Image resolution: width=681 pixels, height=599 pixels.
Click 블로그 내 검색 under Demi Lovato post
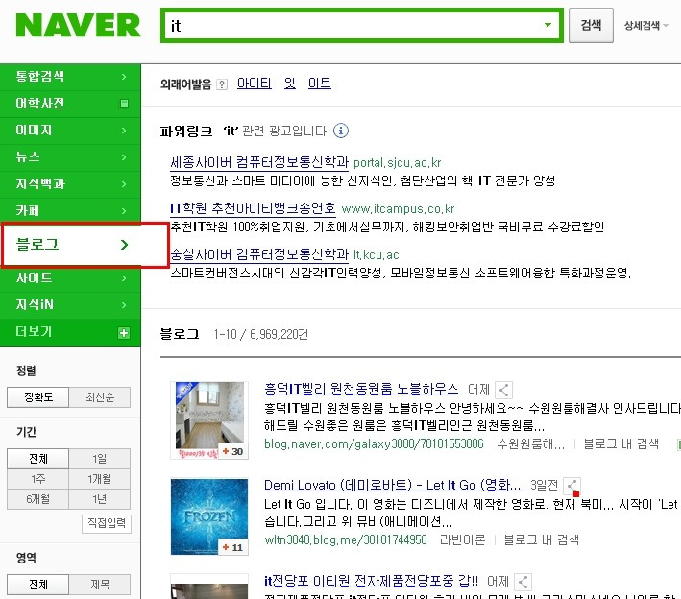(x=541, y=540)
